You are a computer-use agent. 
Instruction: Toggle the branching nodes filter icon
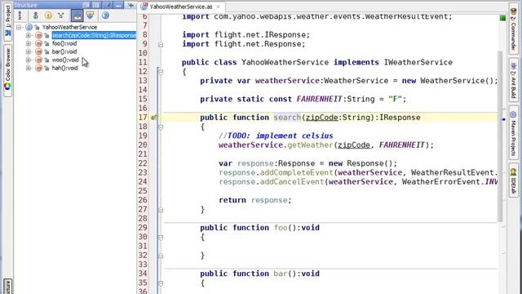61,16
